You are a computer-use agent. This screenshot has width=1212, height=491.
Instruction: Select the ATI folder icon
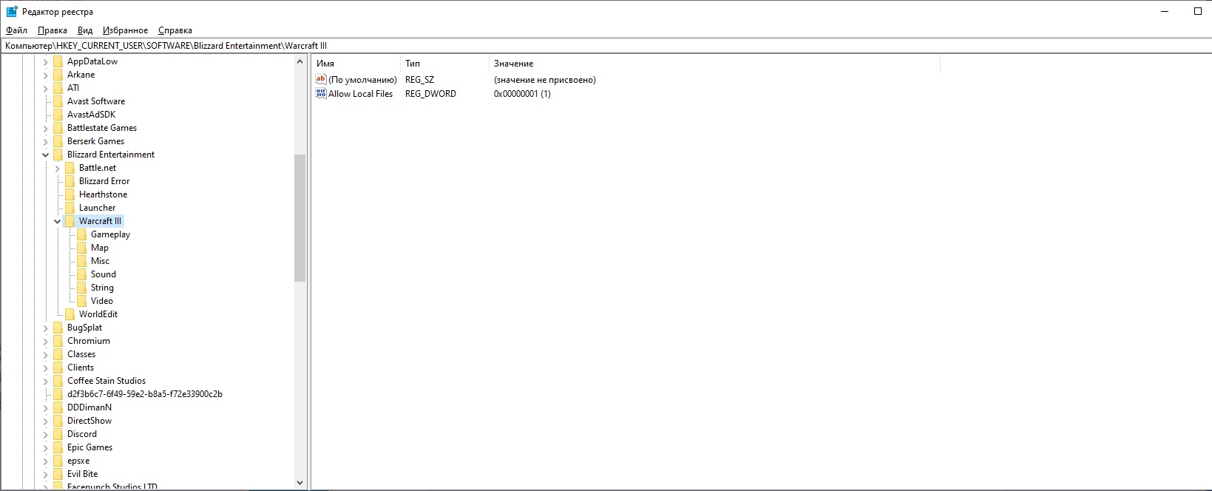pyautogui.click(x=58, y=88)
